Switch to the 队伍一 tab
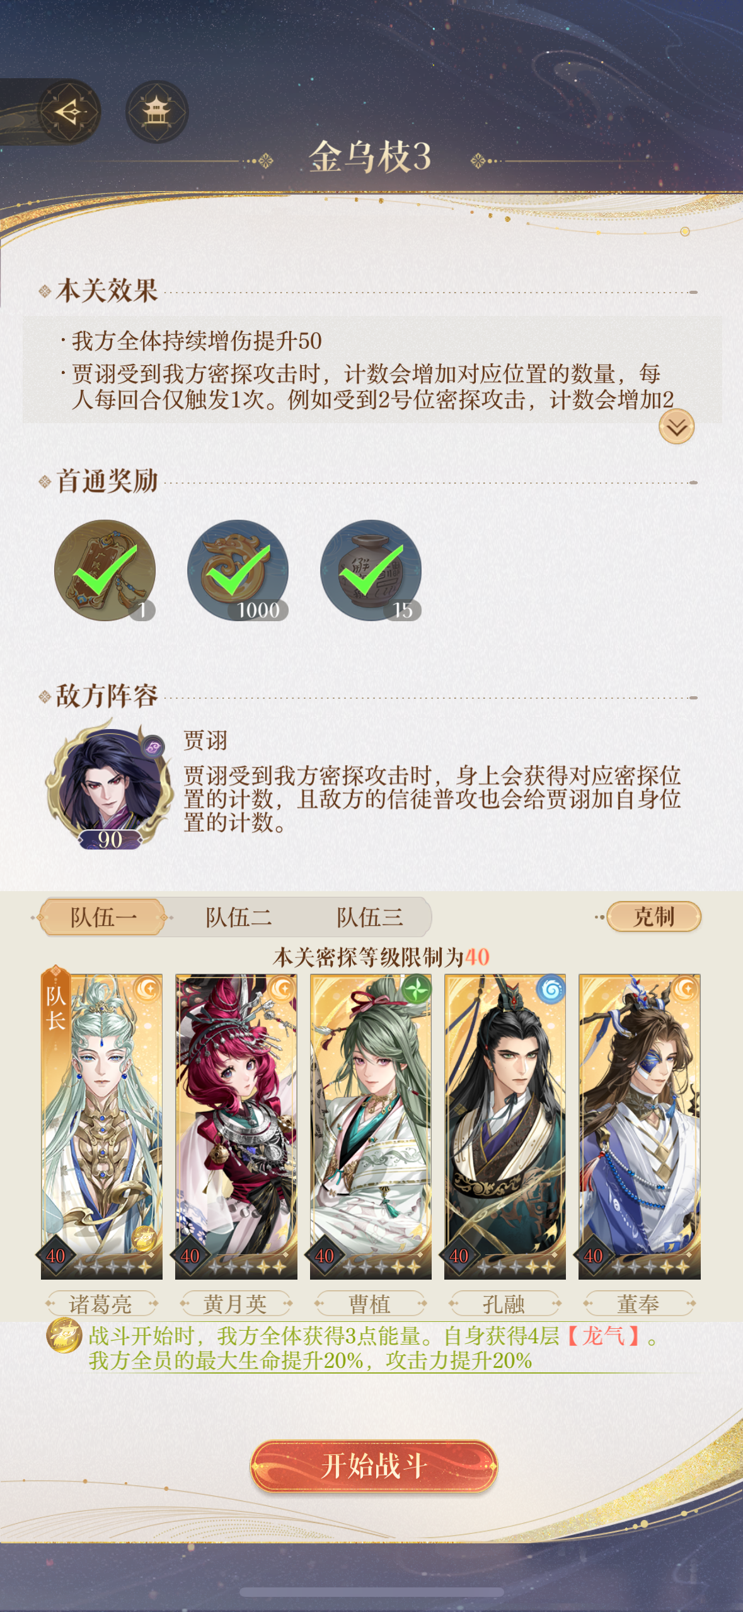The height and width of the screenshot is (1612, 743). click(x=103, y=917)
